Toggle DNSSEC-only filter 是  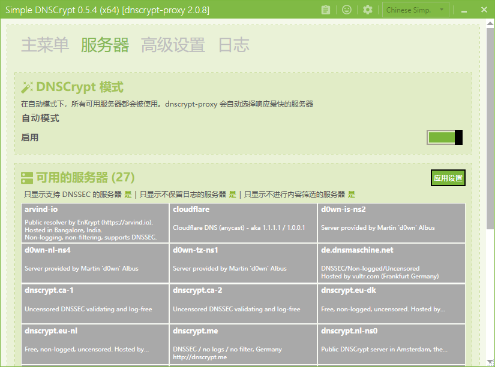(x=128, y=195)
